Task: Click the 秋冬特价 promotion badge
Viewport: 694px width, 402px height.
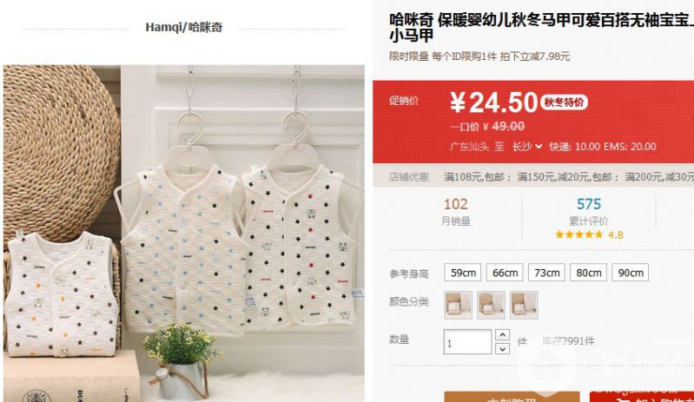Action: [564, 102]
